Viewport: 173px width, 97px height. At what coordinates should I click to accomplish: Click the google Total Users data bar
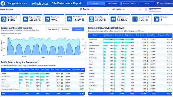[x=35, y=74]
